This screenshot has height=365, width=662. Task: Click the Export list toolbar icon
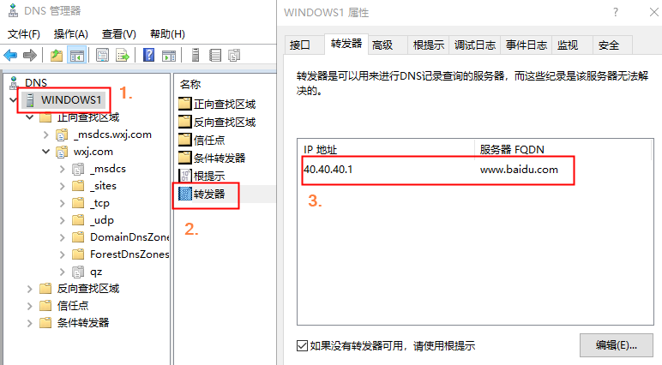pyautogui.click(x=123, y=56)
